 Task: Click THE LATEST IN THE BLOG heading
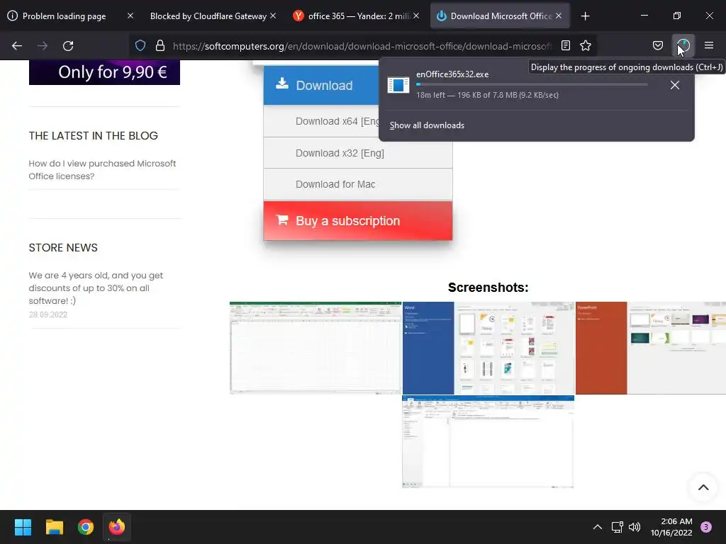pos(94,136)
